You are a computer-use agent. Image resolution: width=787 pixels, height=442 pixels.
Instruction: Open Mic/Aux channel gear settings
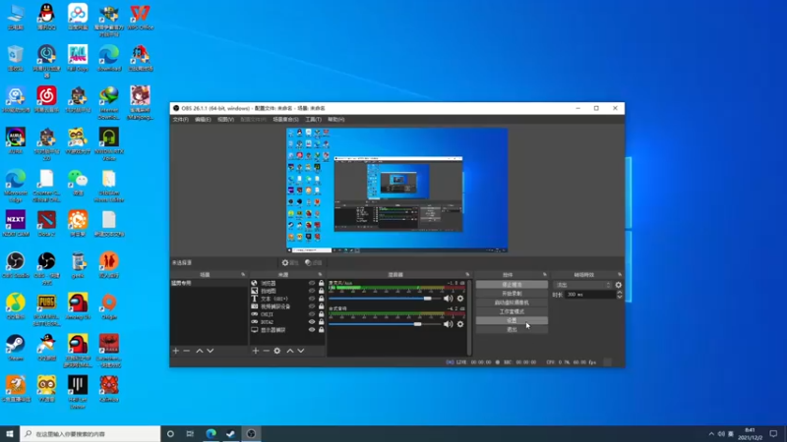[460, 299]
